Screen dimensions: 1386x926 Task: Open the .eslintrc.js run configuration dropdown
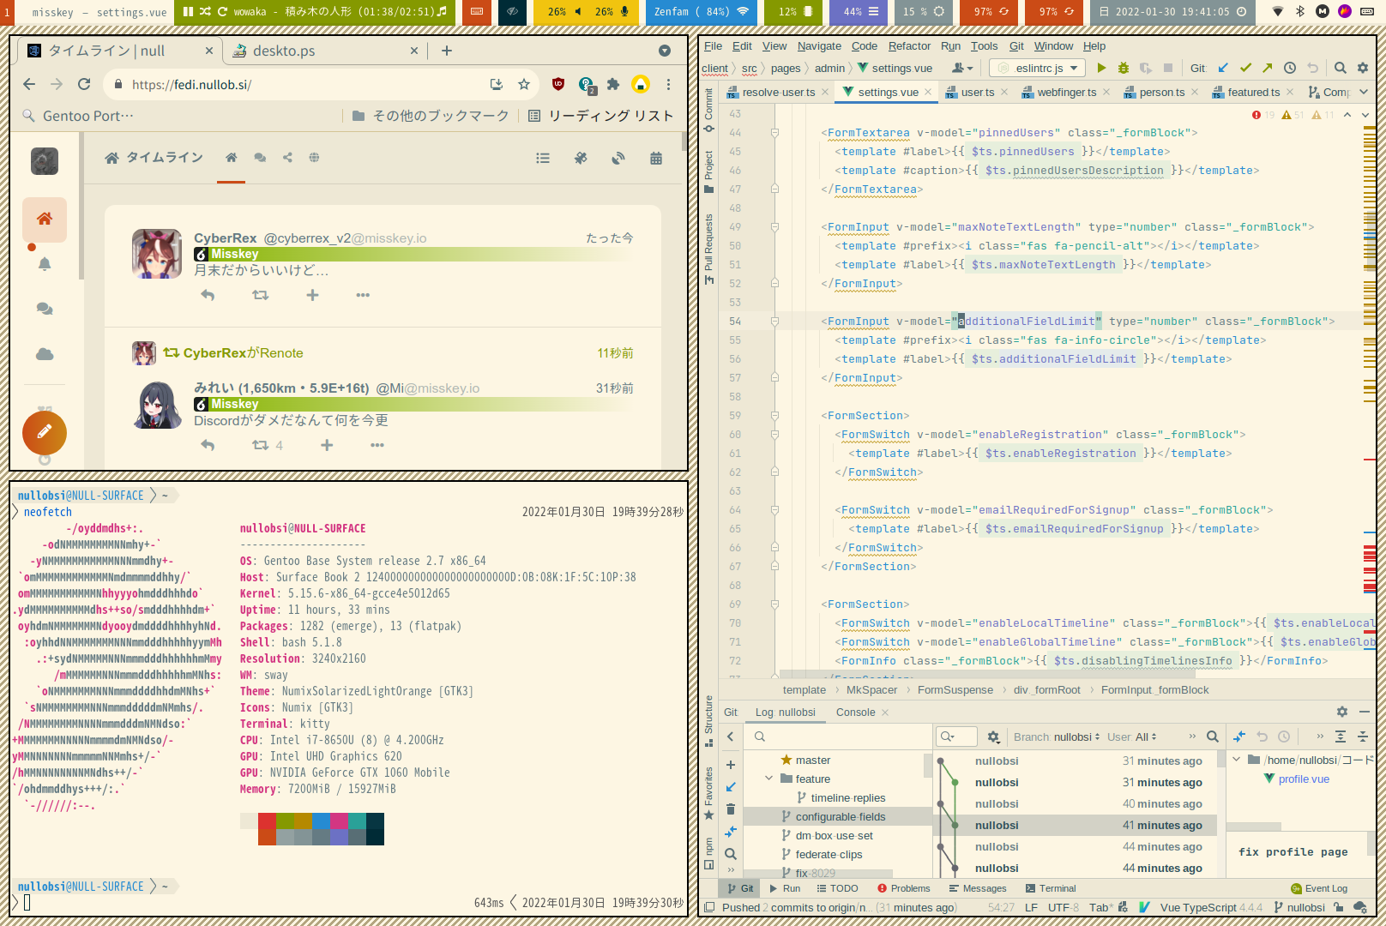click(x=1038, y=68)
